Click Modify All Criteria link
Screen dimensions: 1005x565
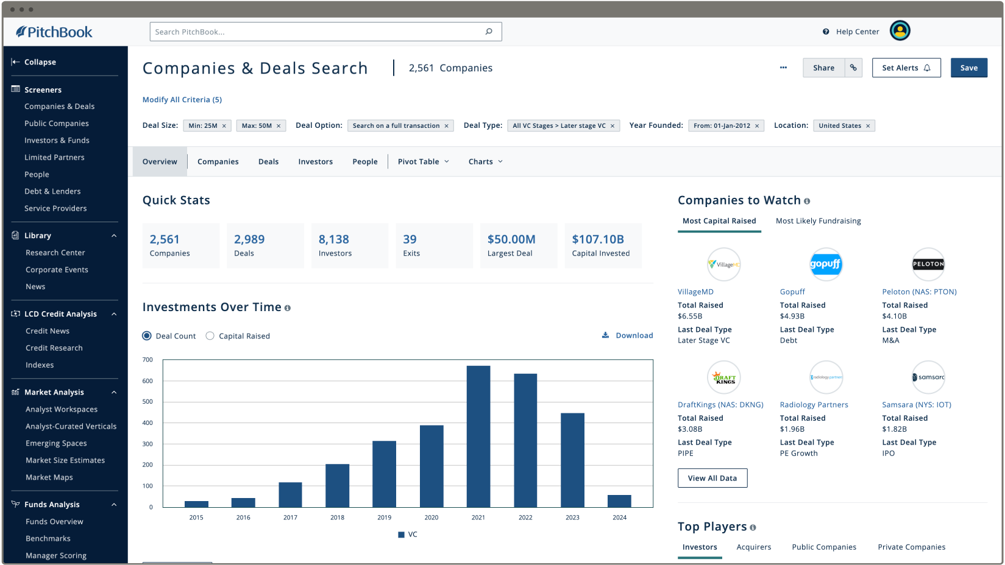tap(182, 100)
